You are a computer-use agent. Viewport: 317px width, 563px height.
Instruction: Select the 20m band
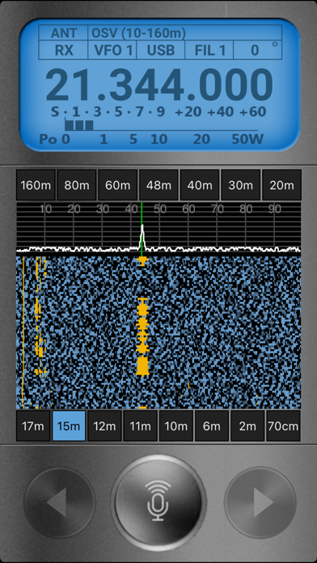pyautogui.click(x=281, y=185)
